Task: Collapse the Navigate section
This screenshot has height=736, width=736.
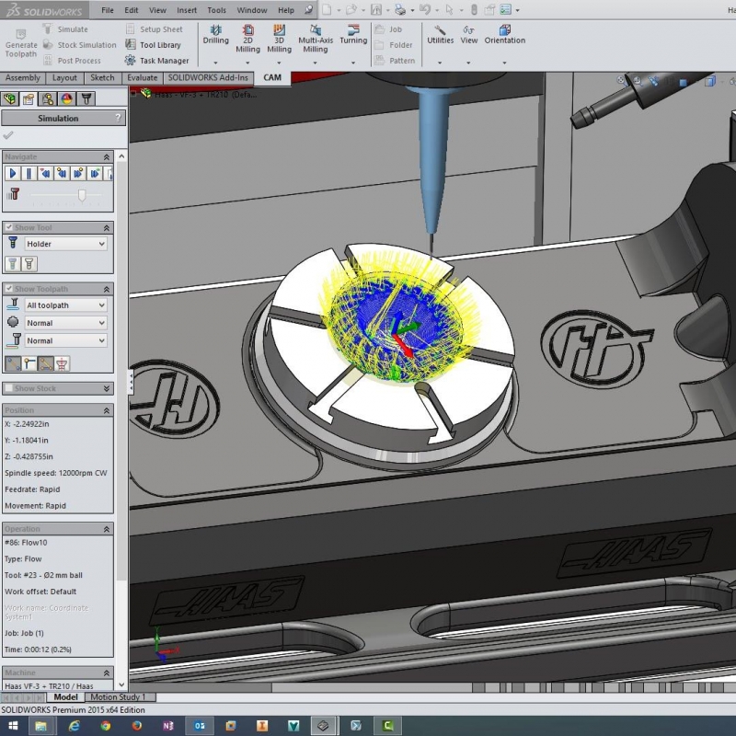Action: click(107, 157)
